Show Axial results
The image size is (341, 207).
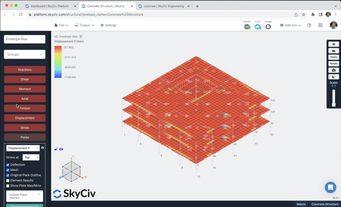click(x=25, y=99)
